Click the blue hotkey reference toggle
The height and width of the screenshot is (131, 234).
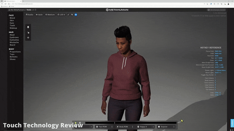76,15
